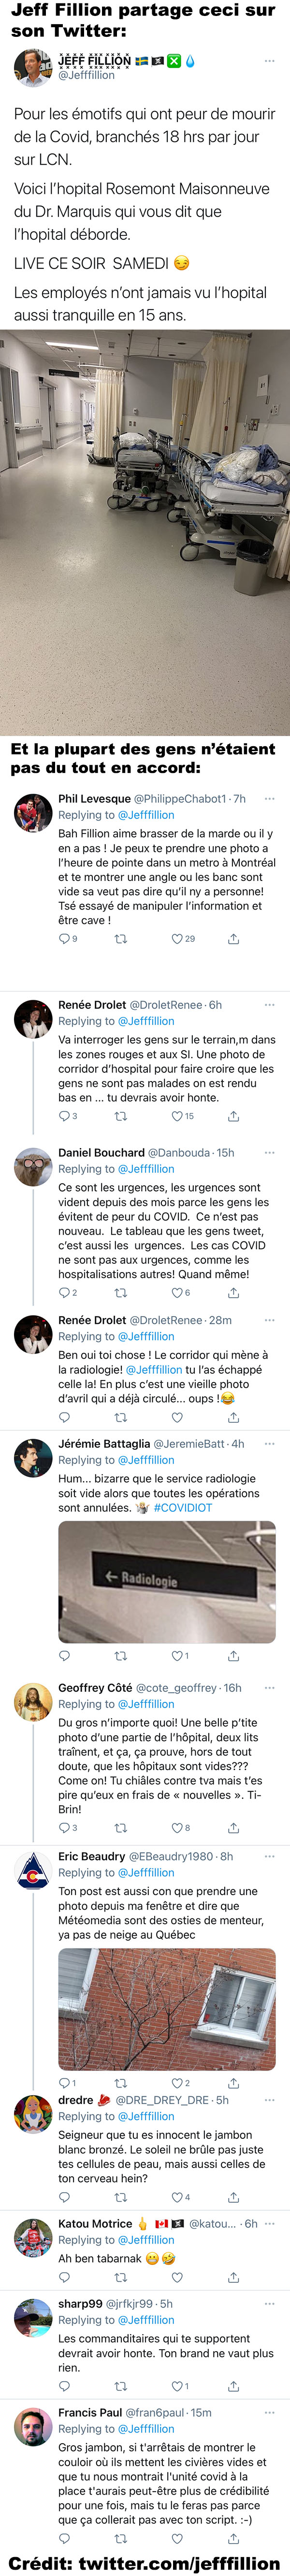This screenshot has width=290, height=2576.
Task: Expand options menu on Jérémie Battaglia's reply
Action: point(269,1444)
